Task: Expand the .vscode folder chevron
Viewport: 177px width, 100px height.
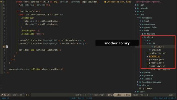Action: point(135,8)
